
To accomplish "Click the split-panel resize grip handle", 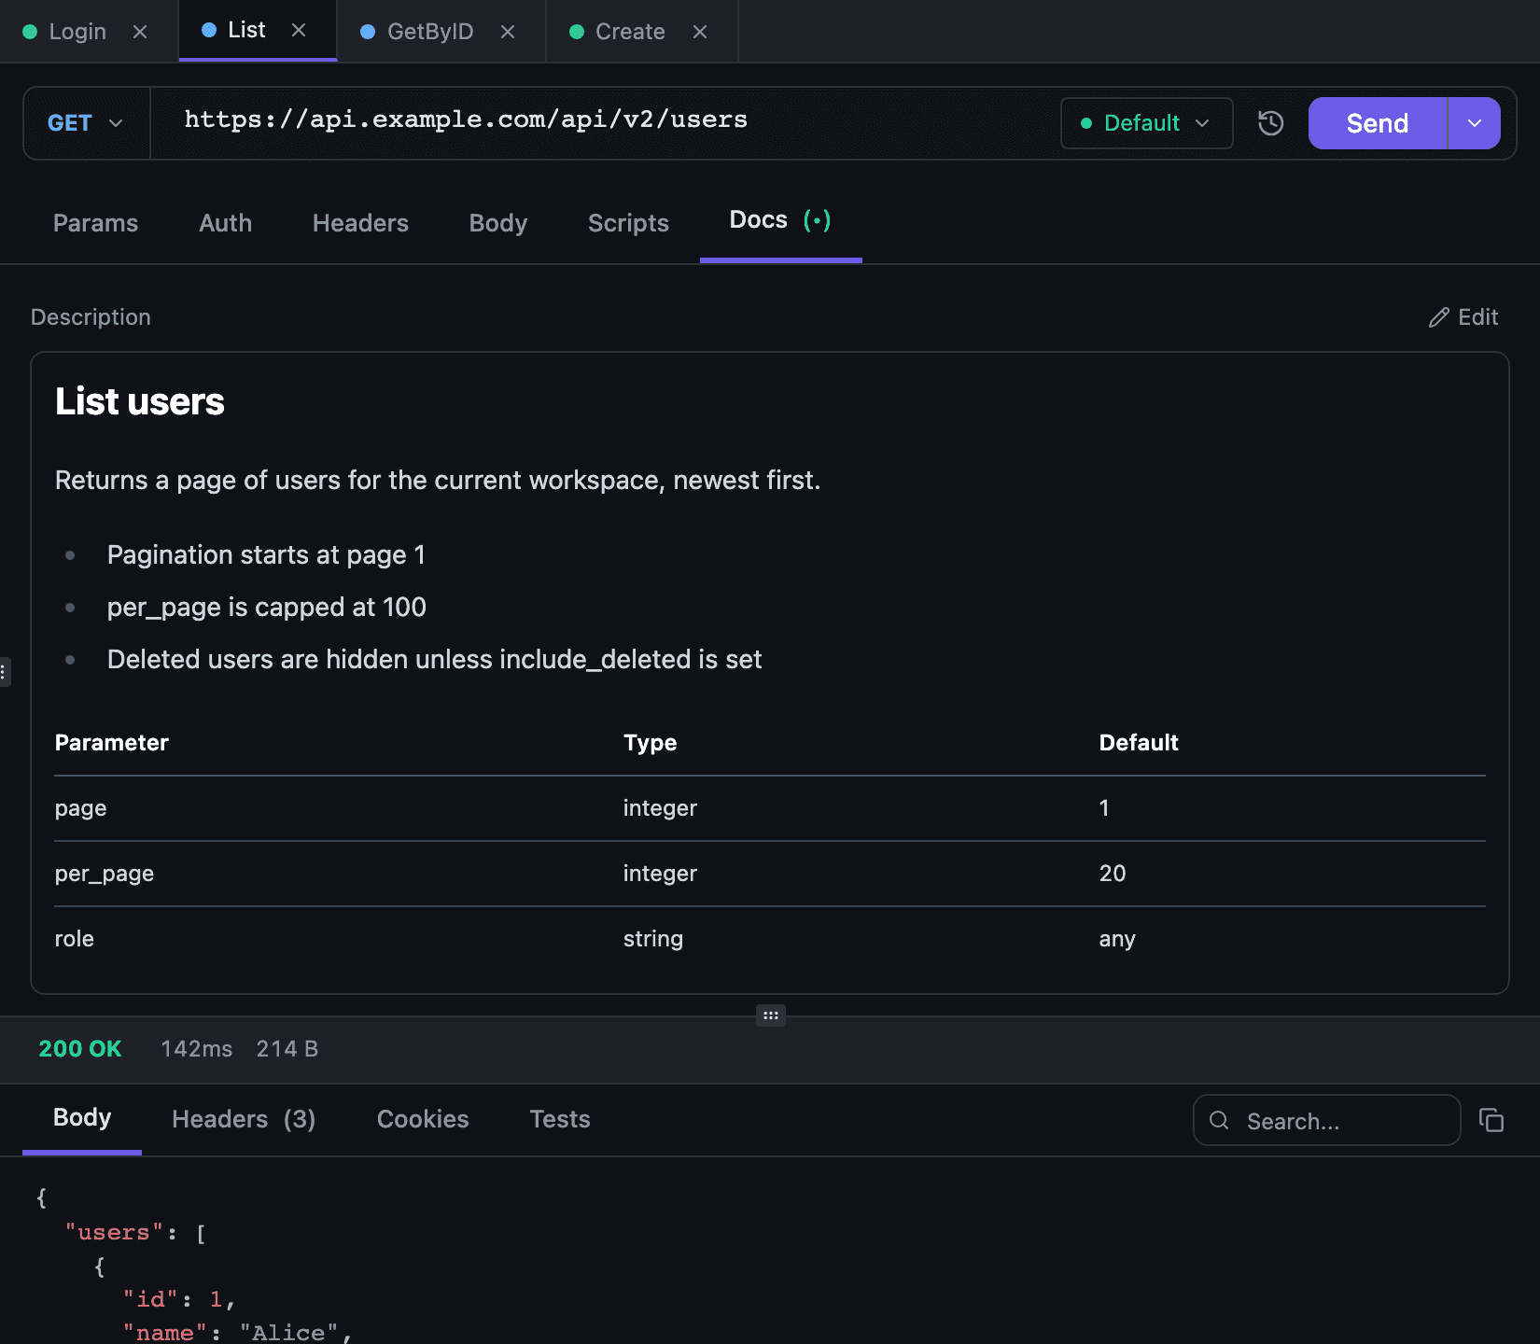I will coord(771,1015).
